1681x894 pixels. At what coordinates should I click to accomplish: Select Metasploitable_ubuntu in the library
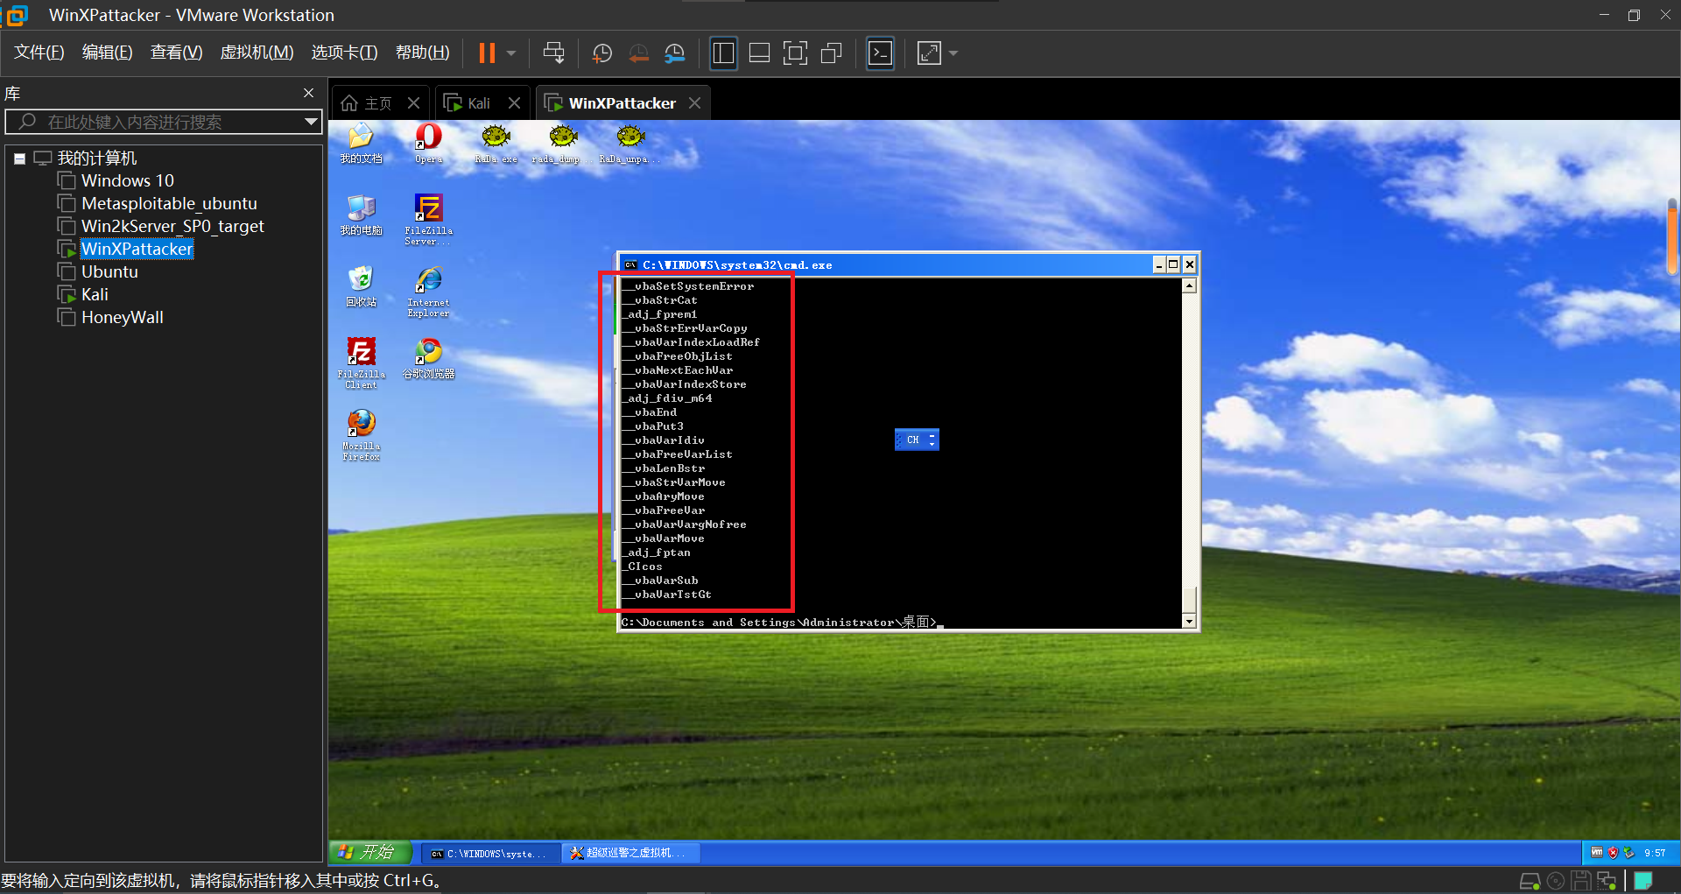[x=169, y=203]
